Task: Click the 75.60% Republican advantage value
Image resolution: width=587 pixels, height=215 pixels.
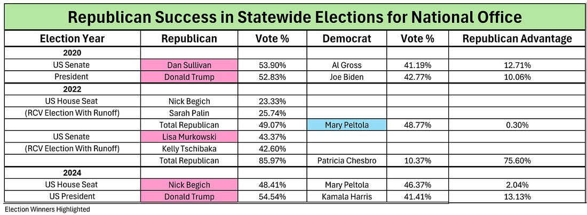Action: [517, 161]
